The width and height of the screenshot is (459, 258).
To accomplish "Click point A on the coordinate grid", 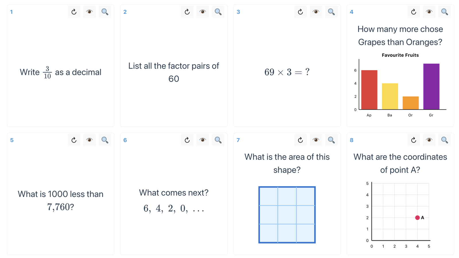I will click(417, 218).
